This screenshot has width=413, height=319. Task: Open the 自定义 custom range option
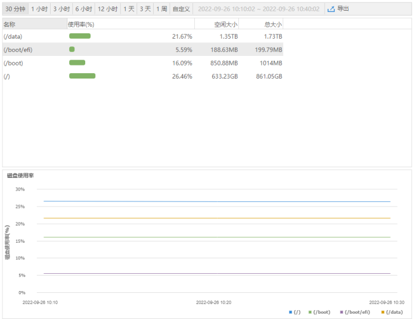coord(181,9)
